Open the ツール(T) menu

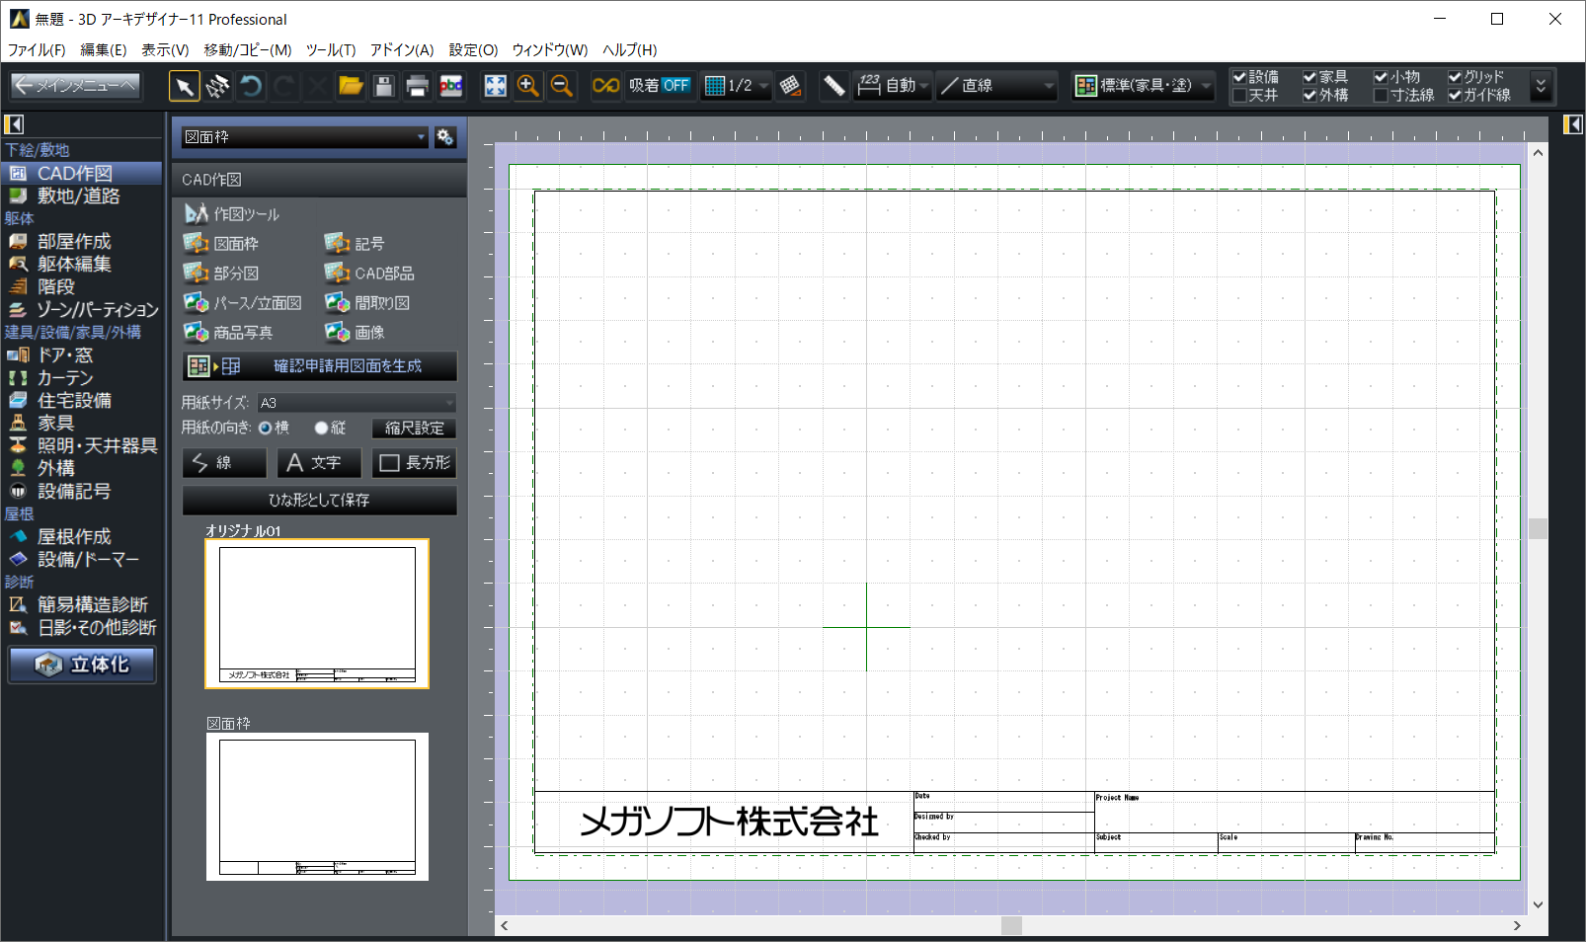[330, 49]
